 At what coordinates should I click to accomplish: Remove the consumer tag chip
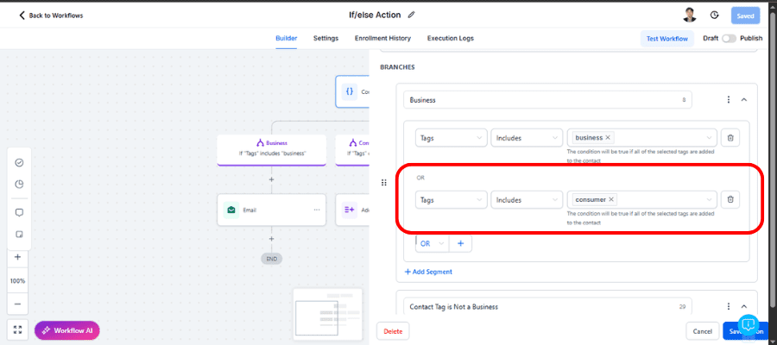(x=611, y=199)
